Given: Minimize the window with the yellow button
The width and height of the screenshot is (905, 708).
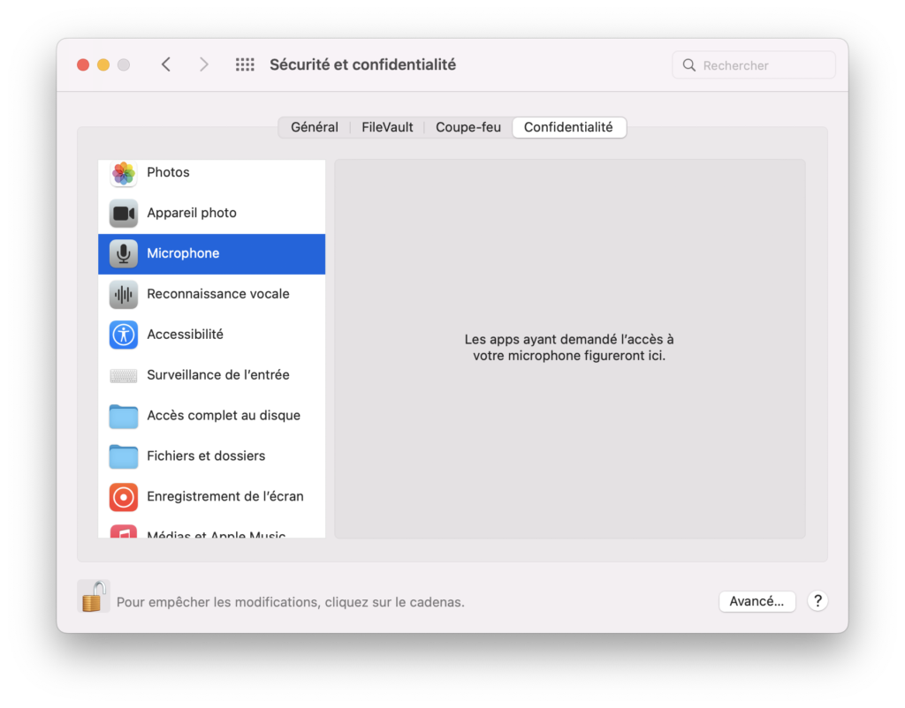Looking at the screenshot, I should click(103, 64).
